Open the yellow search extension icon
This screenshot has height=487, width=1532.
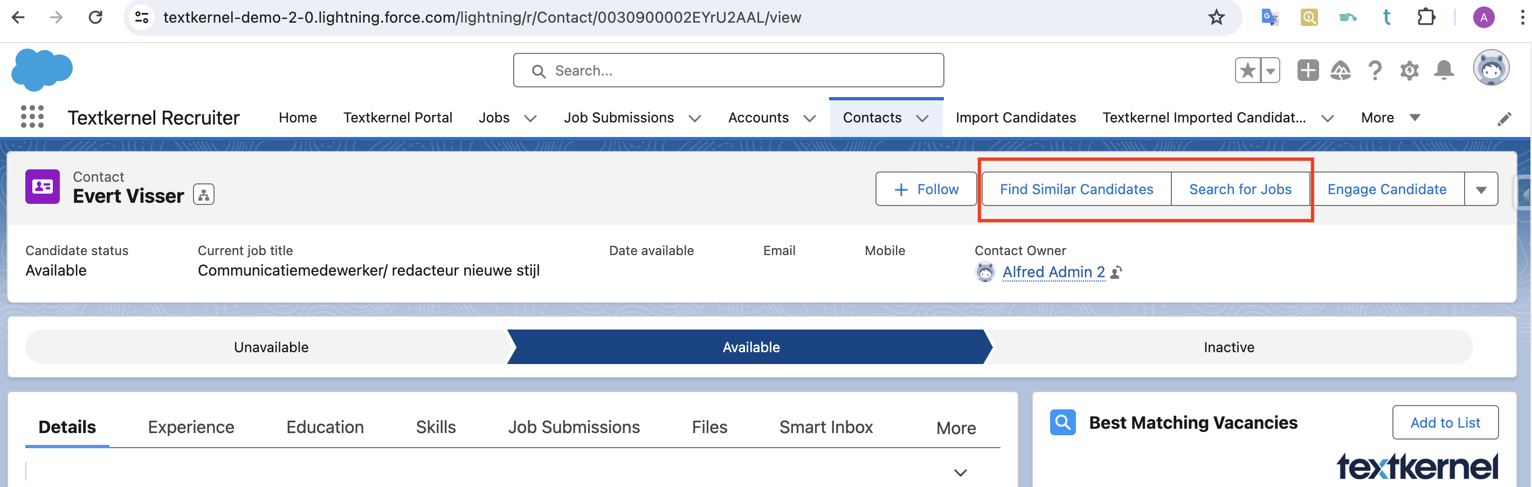coord(1308,17)
